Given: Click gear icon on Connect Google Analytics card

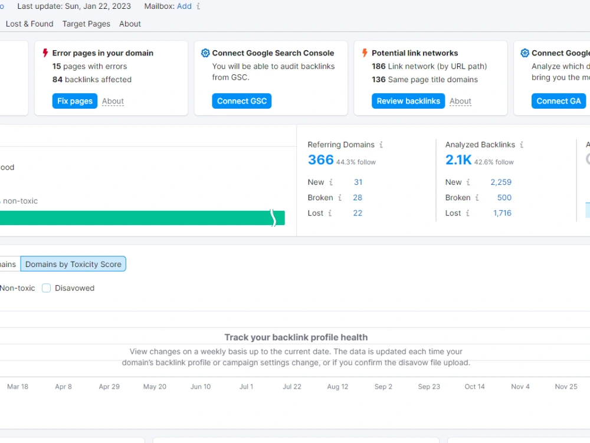Looking at the screenshot, I should [525, 53].
